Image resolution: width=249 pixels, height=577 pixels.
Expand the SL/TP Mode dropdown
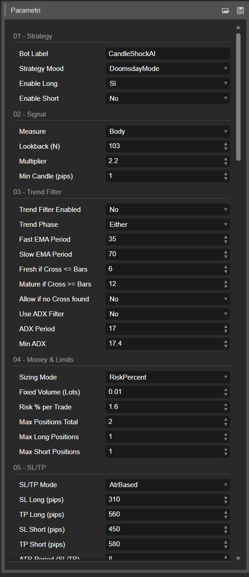click(x=167, y=485)
